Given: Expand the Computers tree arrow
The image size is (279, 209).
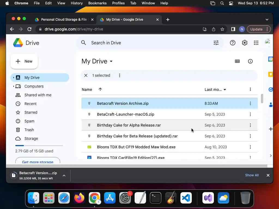Looking at the screenshot, I should point(14,86).
